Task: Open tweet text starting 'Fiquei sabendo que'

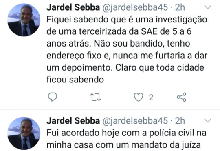Action: click(127, 49)
